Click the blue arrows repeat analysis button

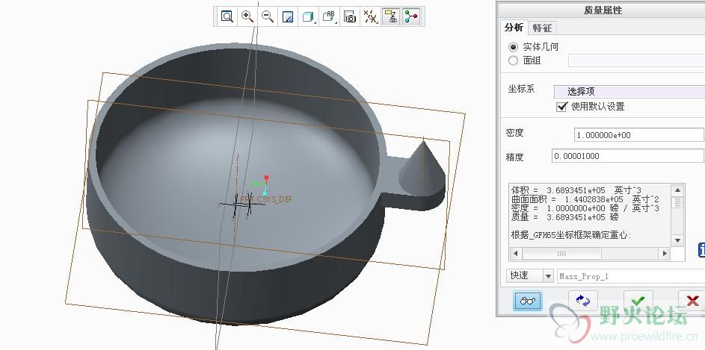pos(582,301)
